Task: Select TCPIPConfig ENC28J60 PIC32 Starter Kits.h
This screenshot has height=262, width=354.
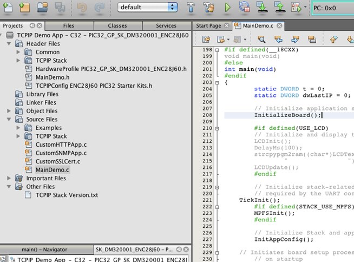Action: point(94,86)
